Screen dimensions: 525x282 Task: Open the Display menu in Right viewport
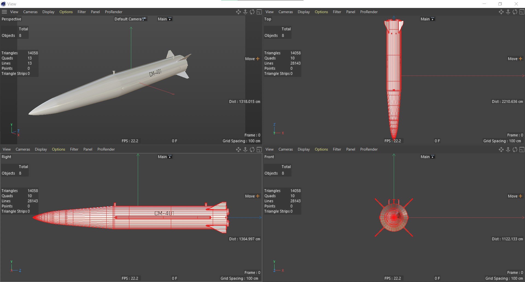(x=41, y=149)
